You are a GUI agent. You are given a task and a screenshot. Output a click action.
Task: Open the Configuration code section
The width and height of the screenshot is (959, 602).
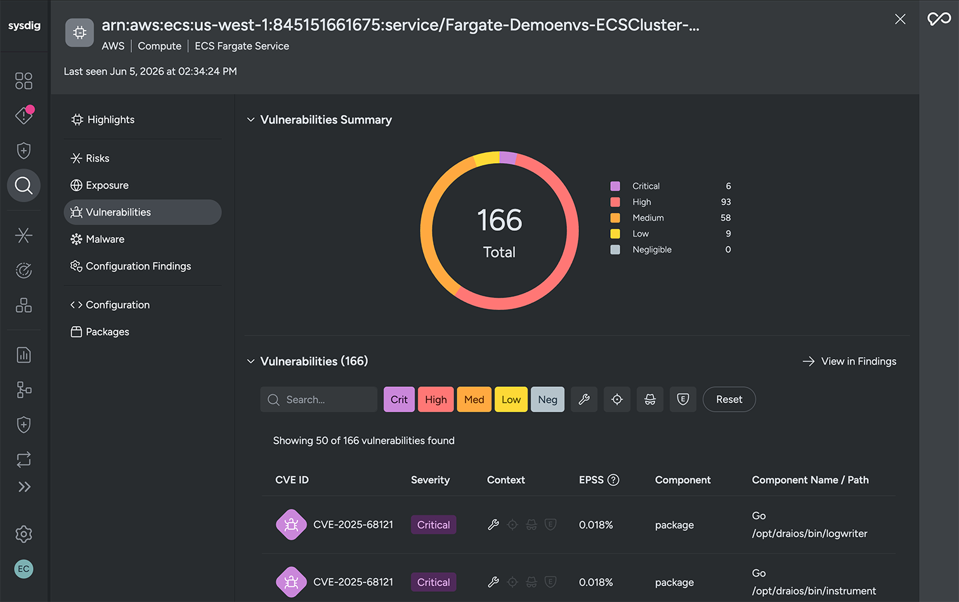pyautogui.click(x=110, y=304)
